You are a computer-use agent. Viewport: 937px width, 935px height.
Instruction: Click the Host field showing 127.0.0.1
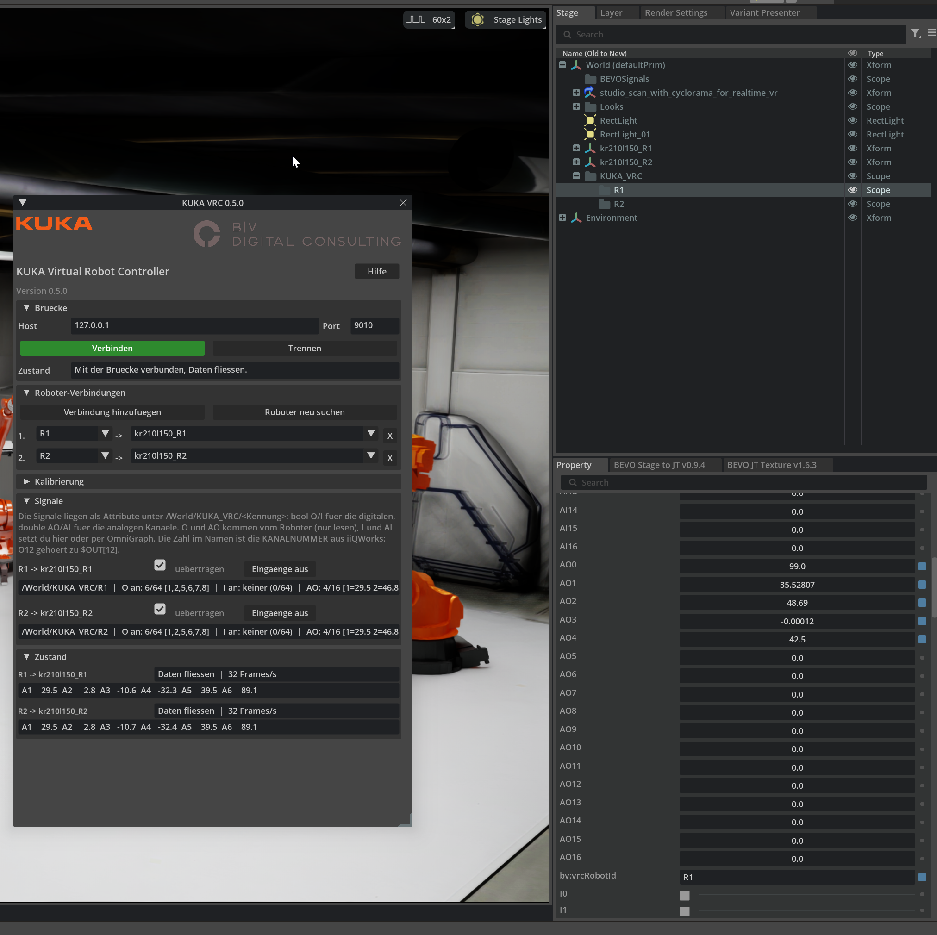[194, 325]
